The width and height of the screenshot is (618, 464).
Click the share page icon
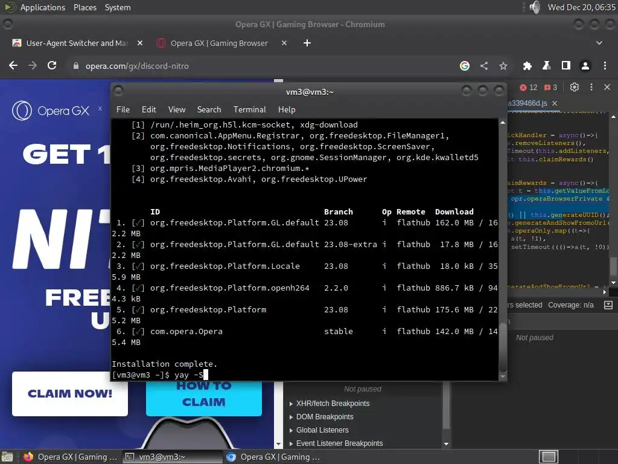(484, 66)
